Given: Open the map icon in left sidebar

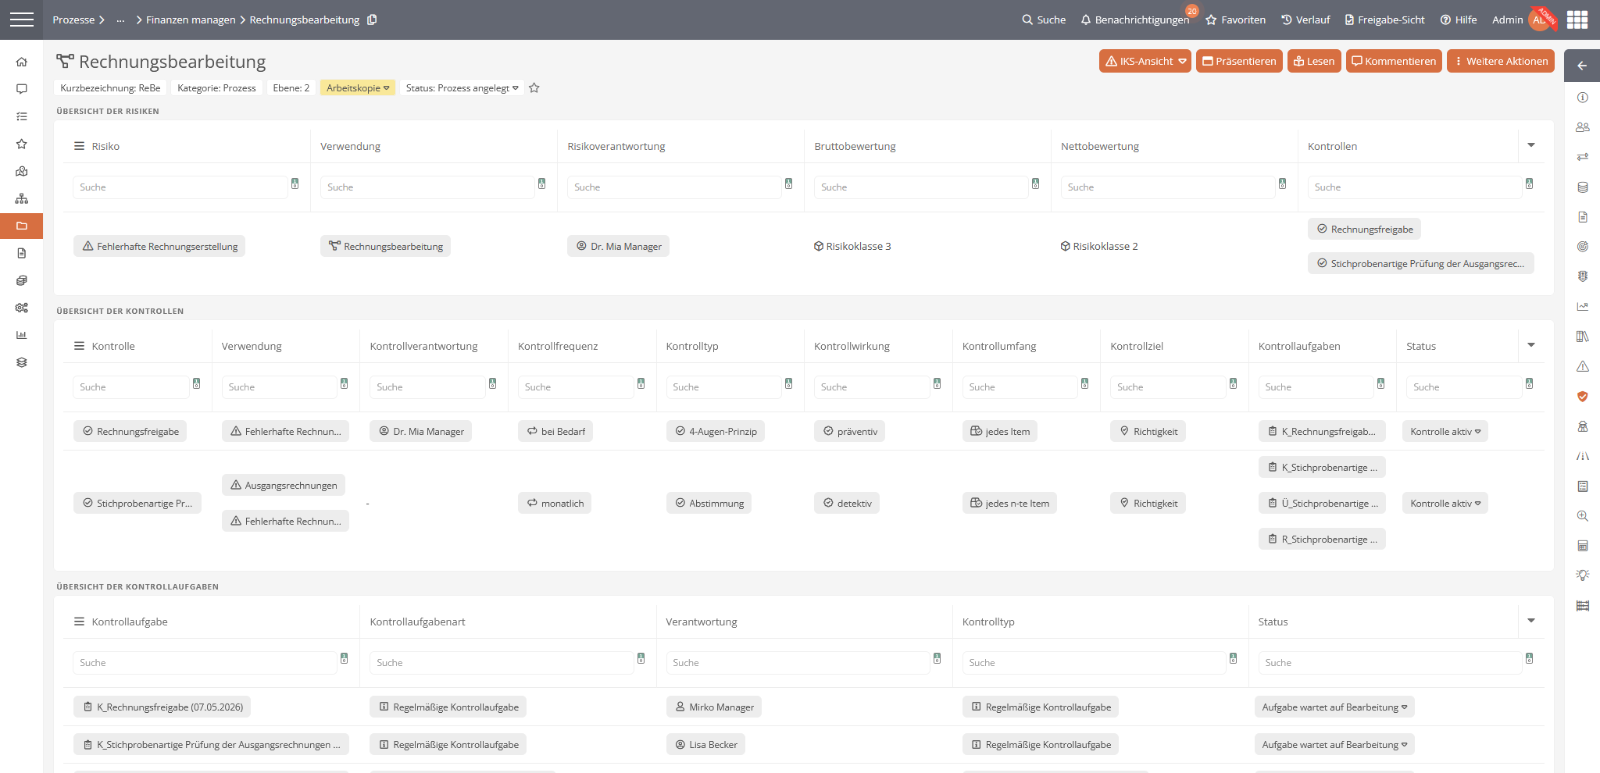Looking at the screenshot, I should [x=22, y=171].
